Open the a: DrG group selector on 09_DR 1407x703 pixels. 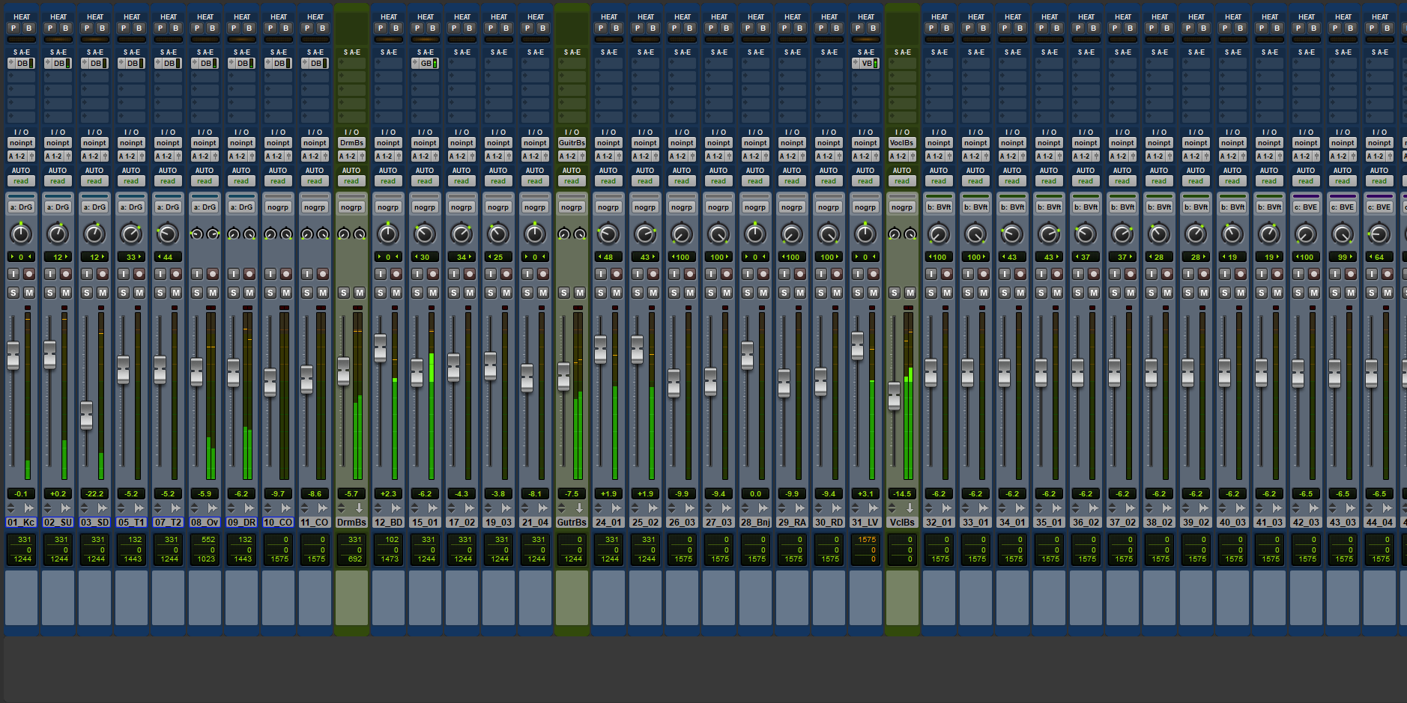tap(241, 207)
